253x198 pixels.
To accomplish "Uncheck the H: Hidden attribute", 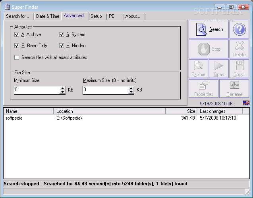I will (62, 46).
